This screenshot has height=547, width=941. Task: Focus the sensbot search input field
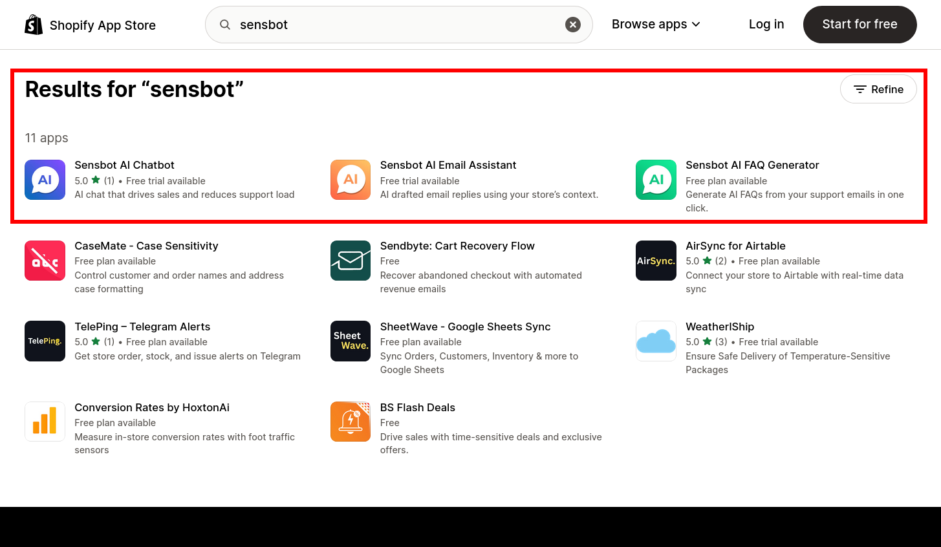(x=398, y=25)
